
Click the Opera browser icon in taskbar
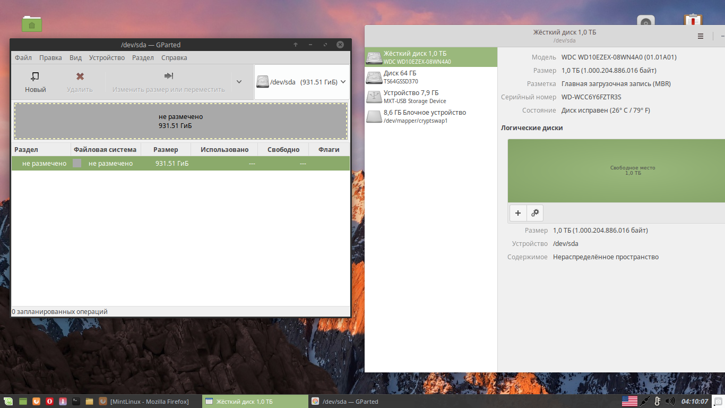pyautogui.click(x=49, y=402)
